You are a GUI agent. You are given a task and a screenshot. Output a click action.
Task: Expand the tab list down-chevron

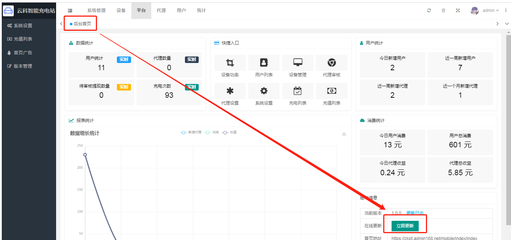pyautogui.click(x=507, y=24)
